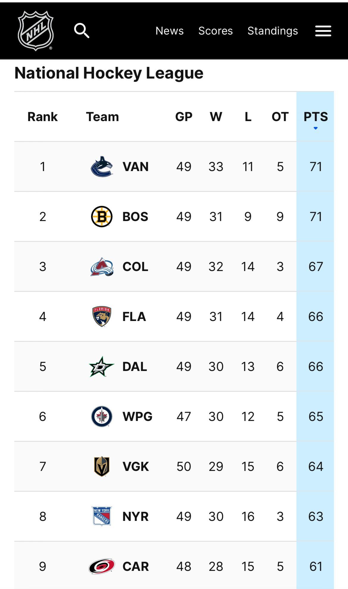Open the search magnifier icon

tap(82, 31)
